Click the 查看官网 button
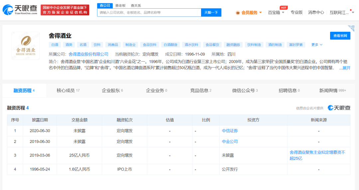The width and height of the screenshot is (359, 190). point(340,36)
